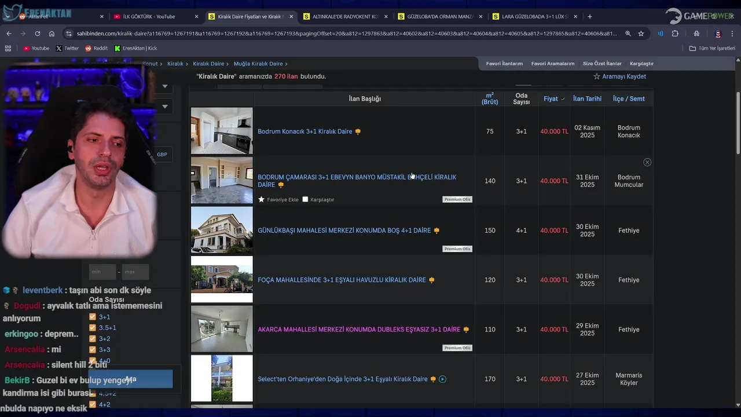Expand the lower filter dropdown arrow in sidebar

point(164,107)
